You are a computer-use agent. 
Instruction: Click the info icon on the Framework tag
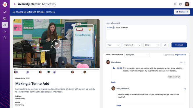click(178, 77)
